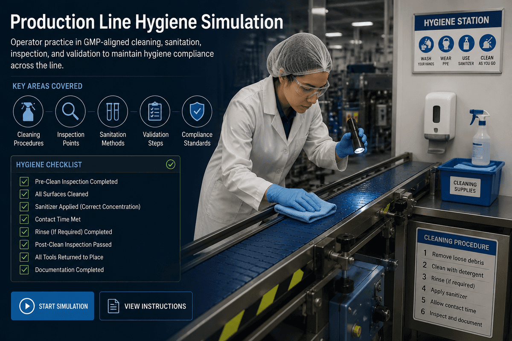Toggle All Surfaces Cleaned checkbox
The height and width of the screenshot is (341, 512).
[x=24, y=194]
